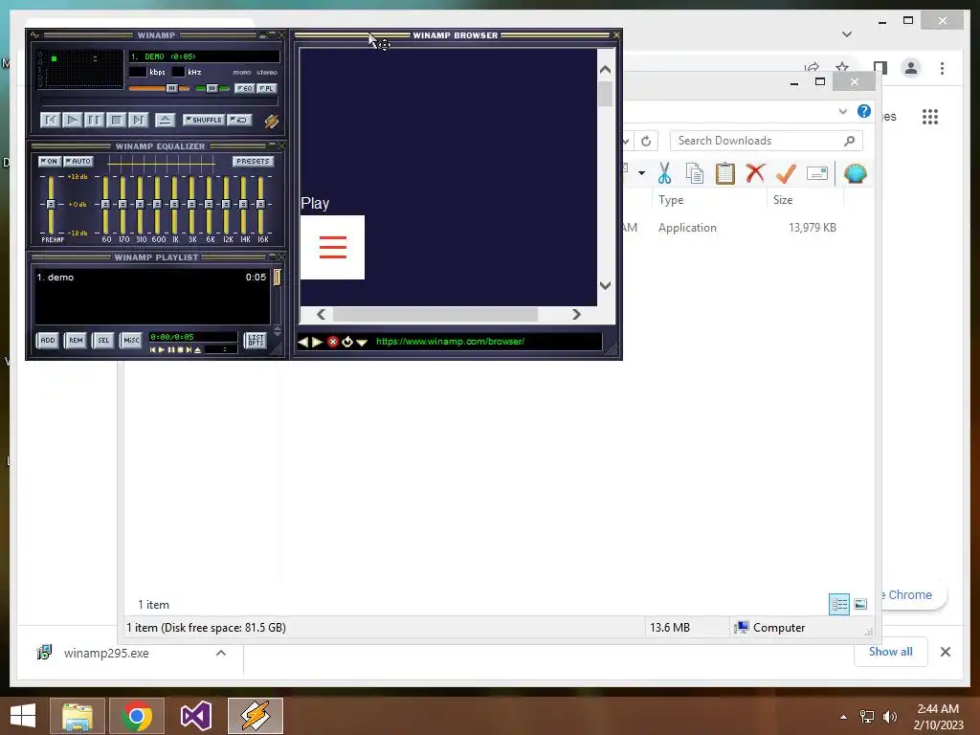Viewport: 980px width, 735px height.
Task: Click the Winamp seek position bar
Action: click(160, 101)
